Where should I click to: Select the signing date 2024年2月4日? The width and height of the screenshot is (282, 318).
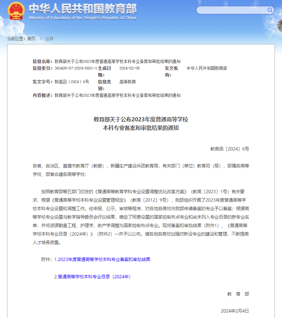(235, 311)
